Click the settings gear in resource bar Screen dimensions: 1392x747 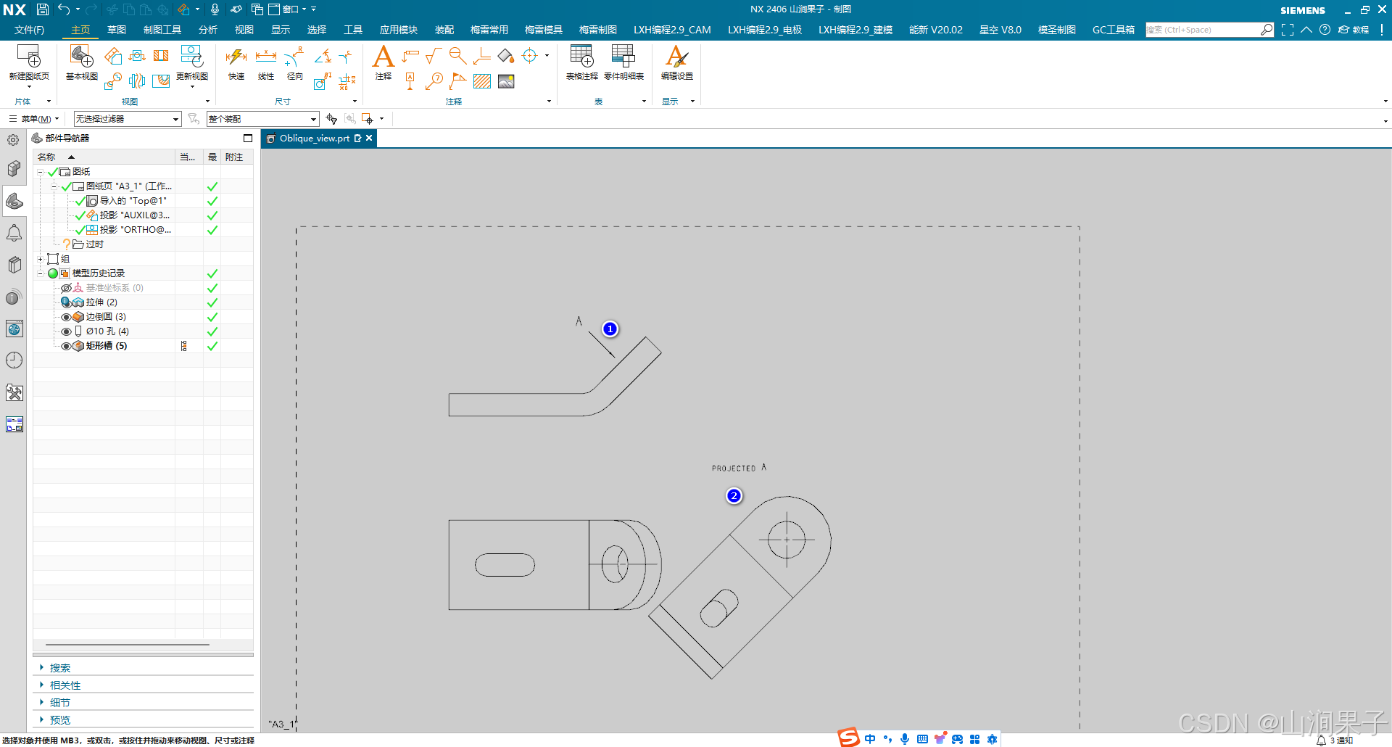[x=14, y=140]
